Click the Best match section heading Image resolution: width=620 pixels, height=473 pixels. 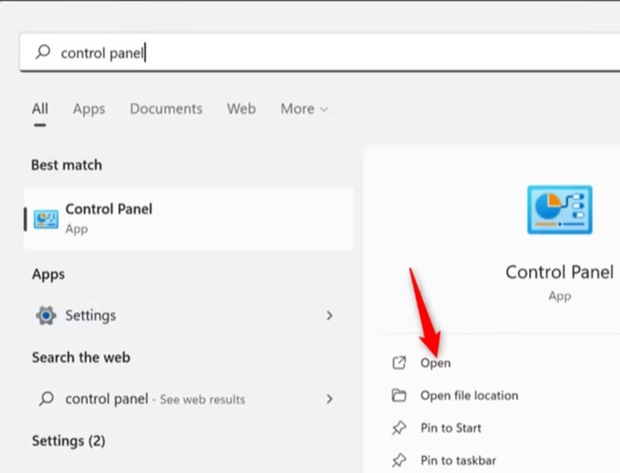click(67, 165)
